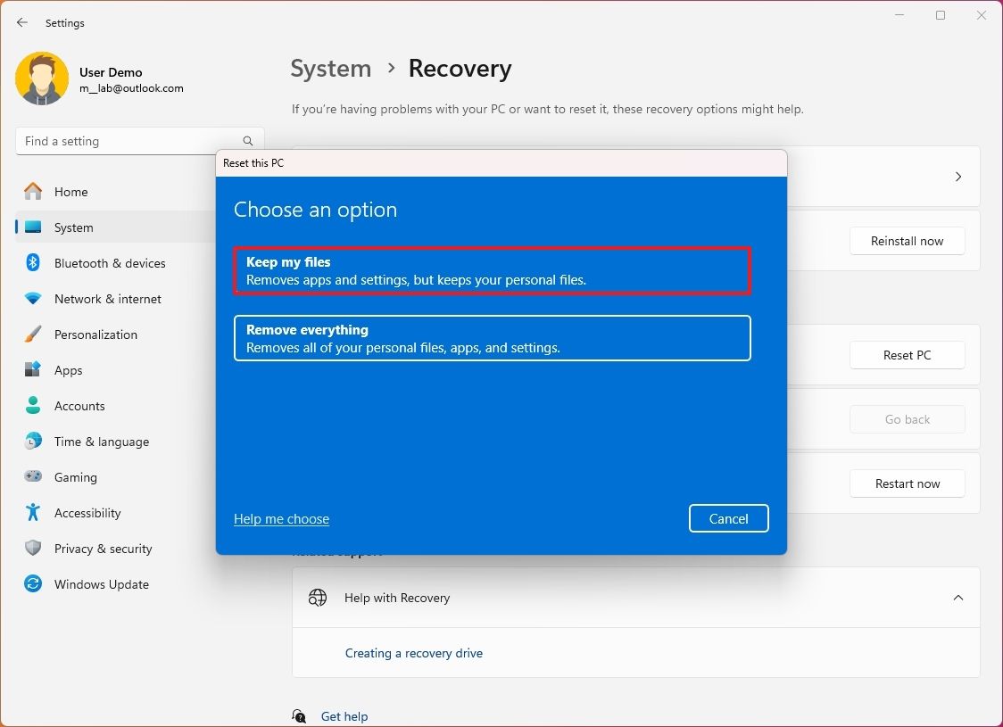Choose the Keep my files option

point(492,270)
